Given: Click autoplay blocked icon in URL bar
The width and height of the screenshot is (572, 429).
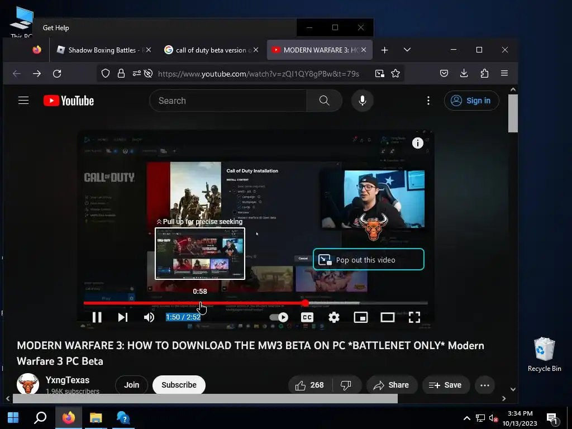Looking at the screenshot, I should click(148, 74).
